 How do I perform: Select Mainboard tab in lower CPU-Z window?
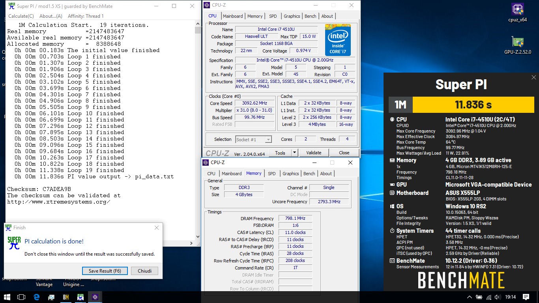coord(232,174)
